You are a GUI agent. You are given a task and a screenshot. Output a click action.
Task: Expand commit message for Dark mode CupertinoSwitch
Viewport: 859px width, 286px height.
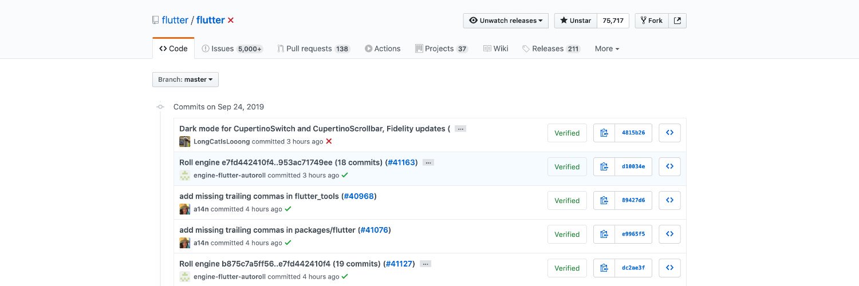click(460, 129)
